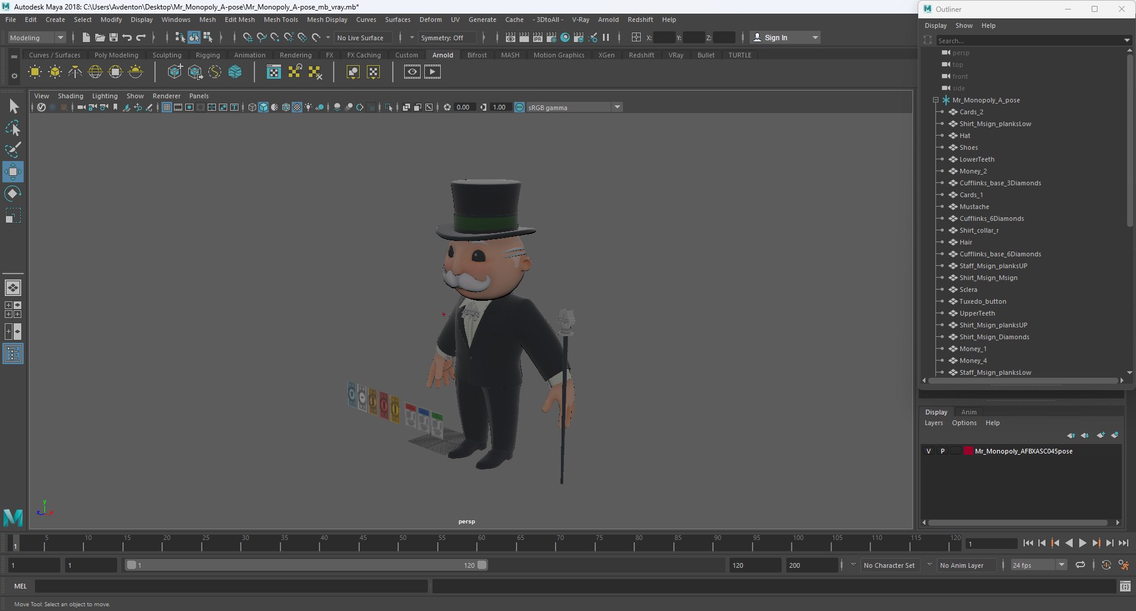Save the current scene icon
The image size is (1136, 611).
[x=114, y=37]
